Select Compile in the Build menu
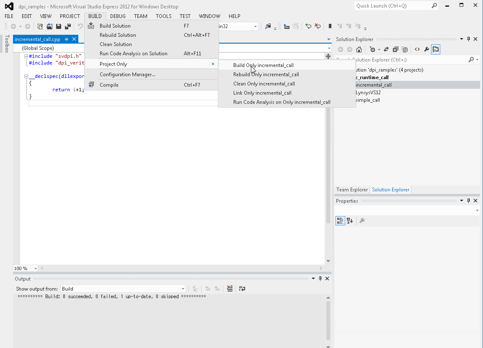Viewport: 483px width, 348px height. point(152,85)
